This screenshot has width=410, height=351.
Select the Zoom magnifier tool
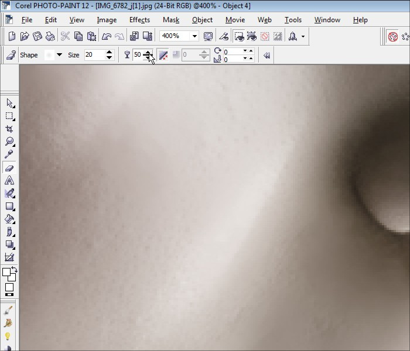10,142
